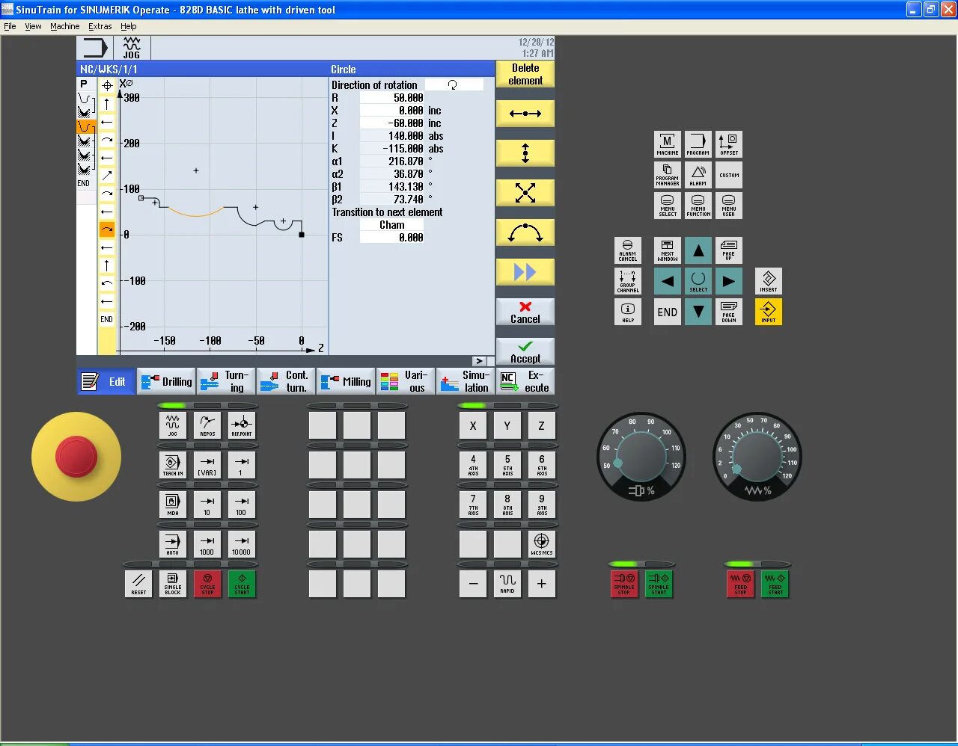Toggle REF.POINT mode key

pos(242,425)
